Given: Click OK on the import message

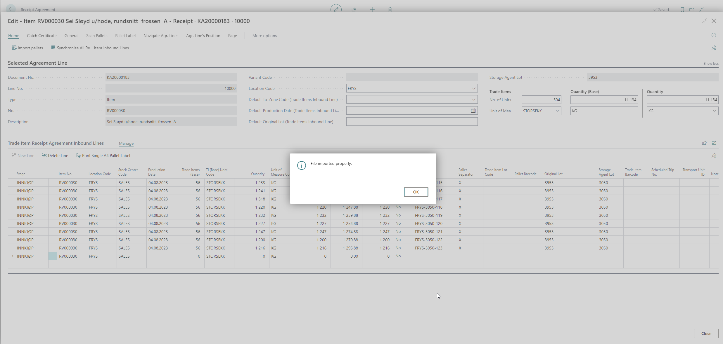Looking at the screenshot, I should pyautogui.click(x=416, y=192).
